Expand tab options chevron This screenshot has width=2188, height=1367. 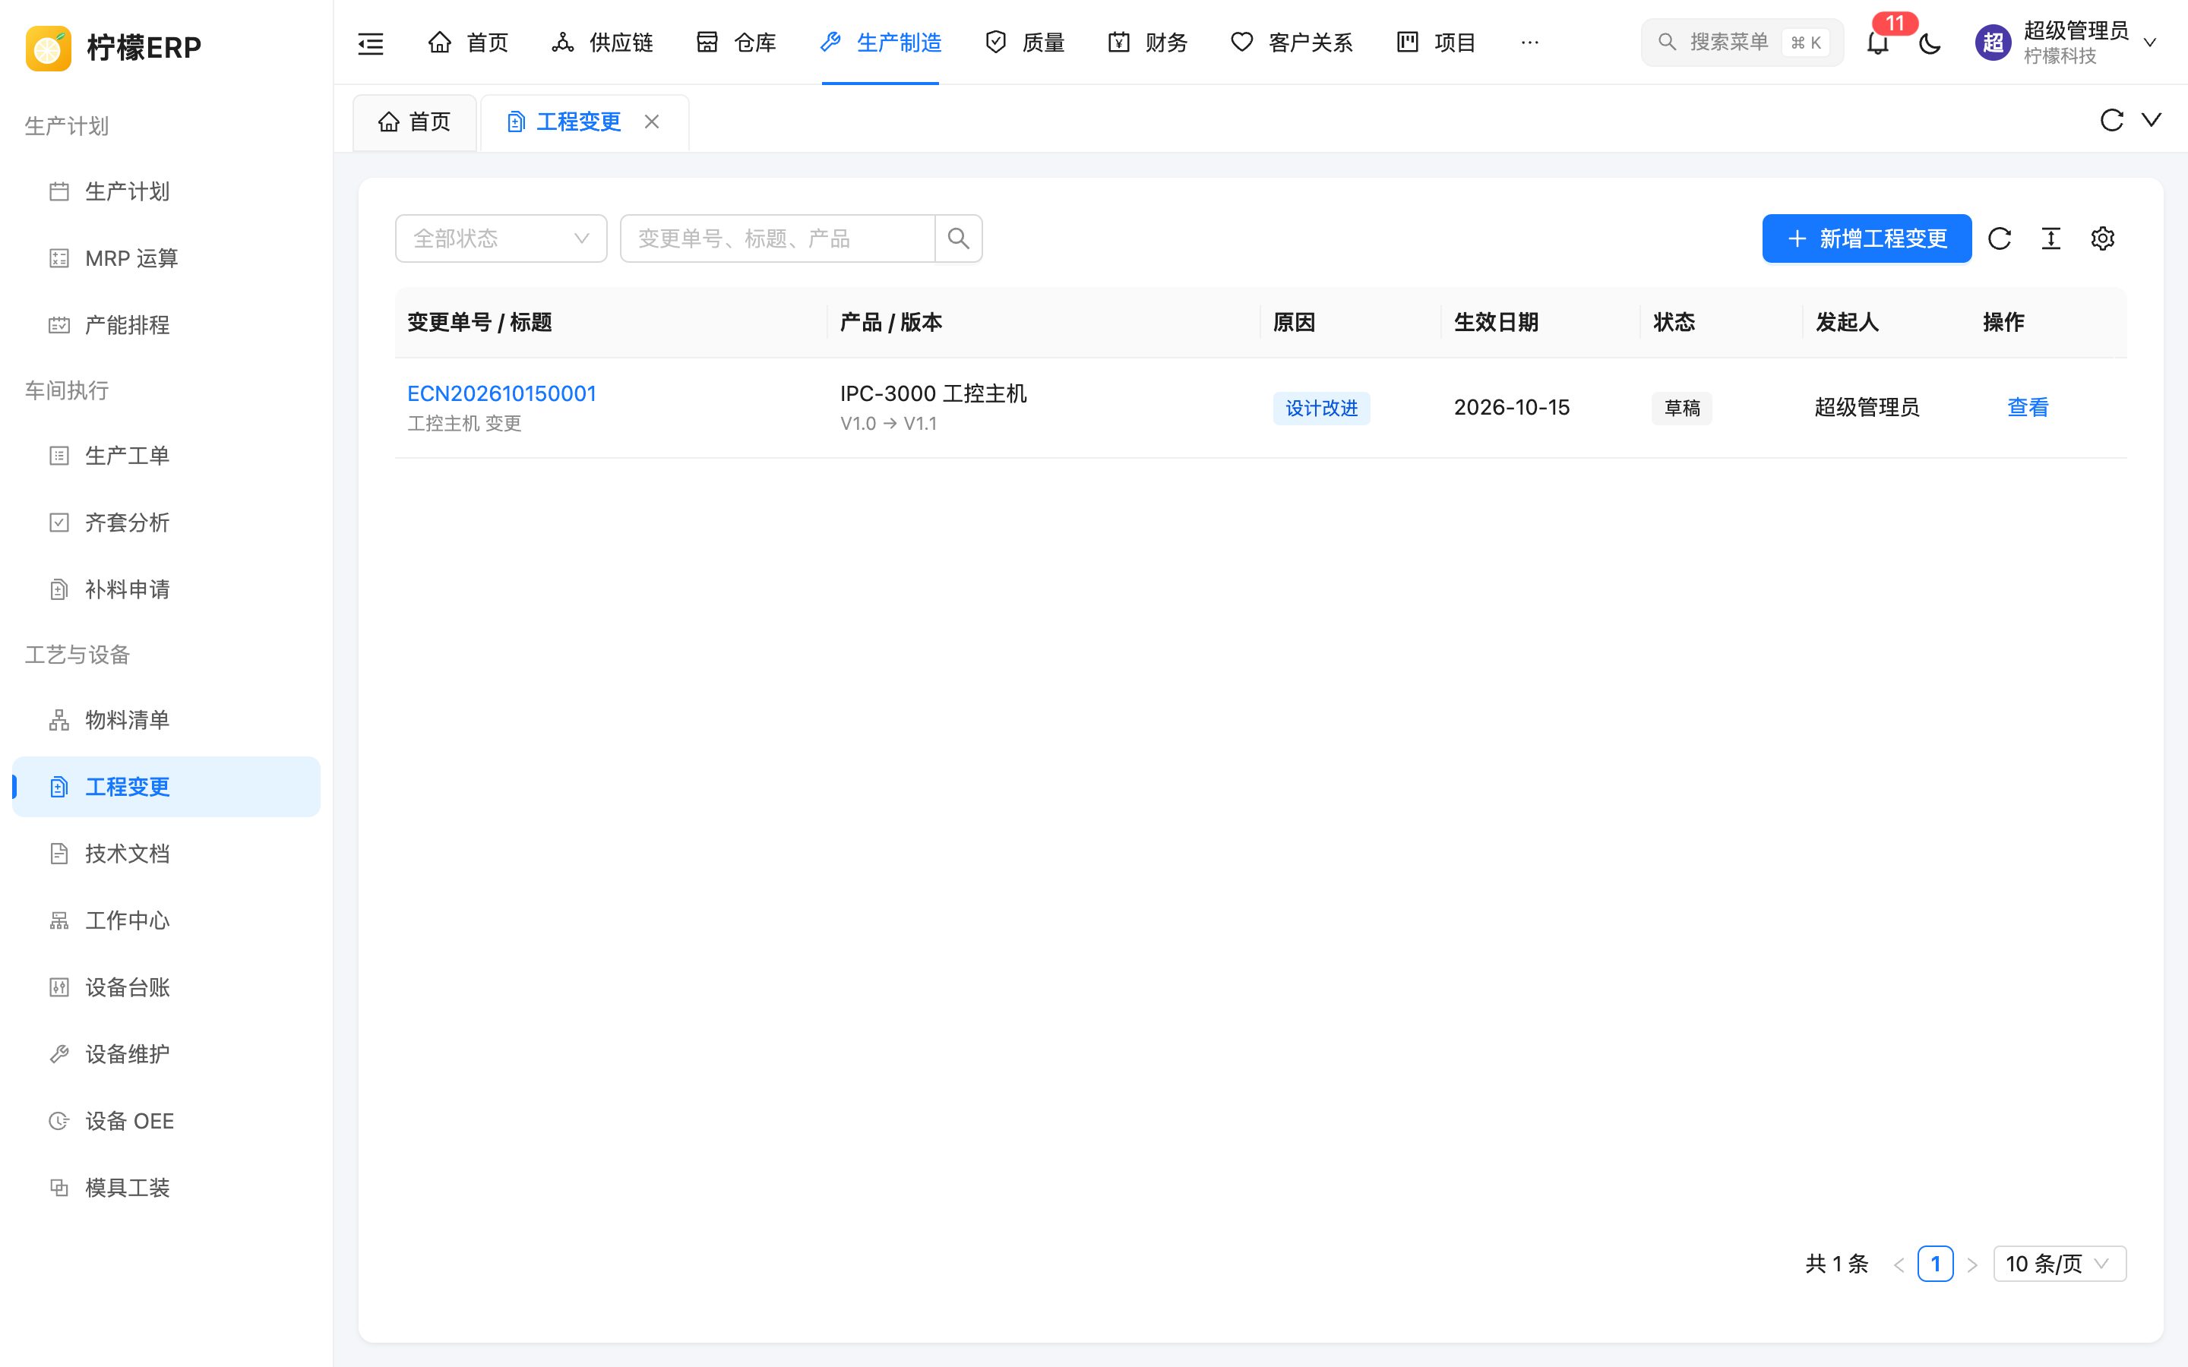pos(2152,120)
